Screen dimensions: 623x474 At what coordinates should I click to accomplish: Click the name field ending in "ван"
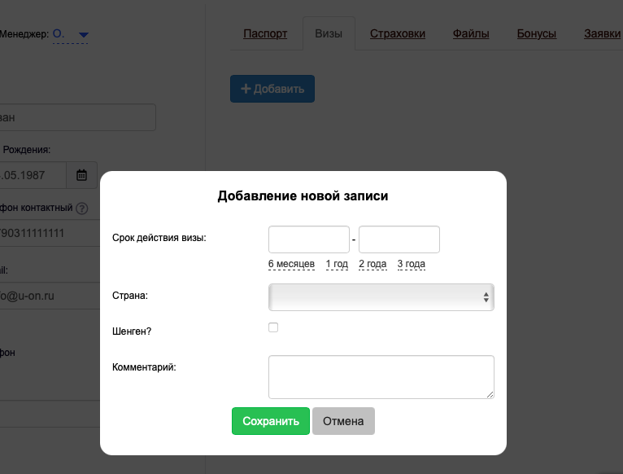[x=77, y=117]
